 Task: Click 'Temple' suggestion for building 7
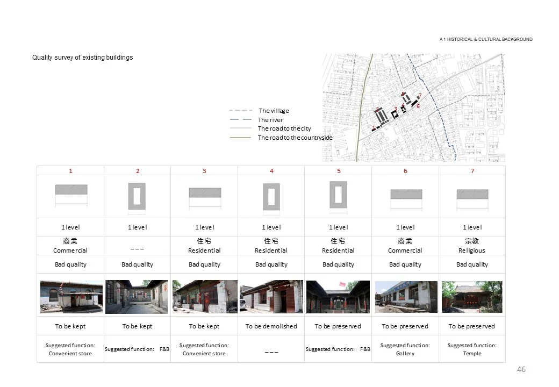pos(472,354)
